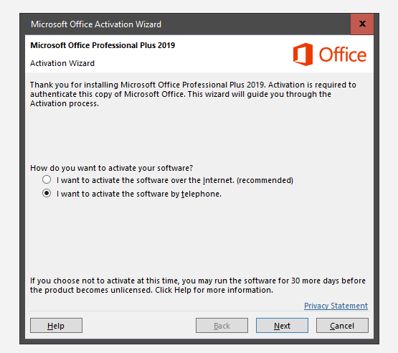Screen dimensions: 398x353
Task: Click the 'Activation Wizard' subheading text
Action: pyautogui.click(x=62, y=63)
